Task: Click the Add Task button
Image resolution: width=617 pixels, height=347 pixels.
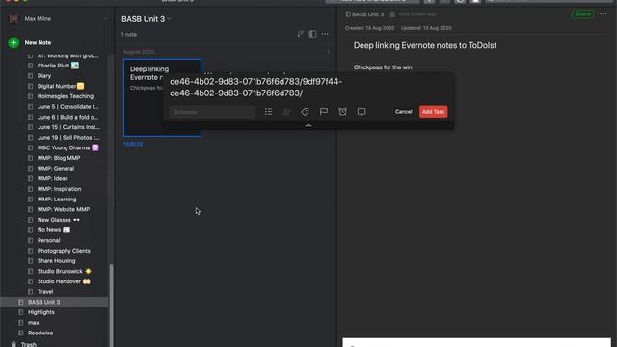Action: click(x=433, y=112)
